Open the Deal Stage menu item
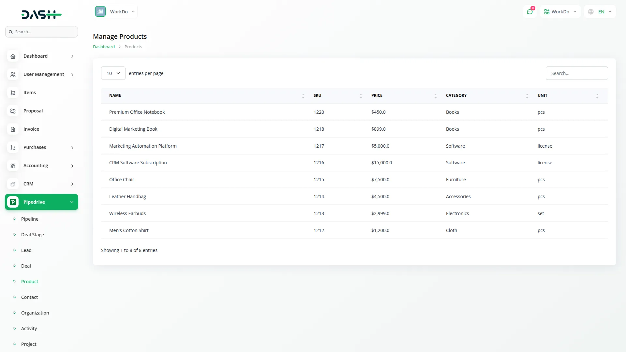 click(x=32, y=234)
